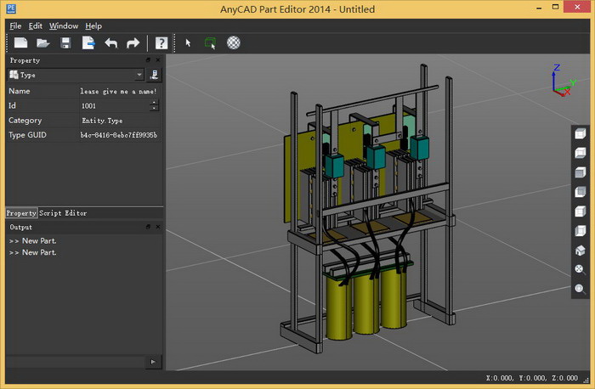The width and height of the screenshot is (595, 389).
Task: Click the Redo arrow in the toolbar
Action: coord(133,42)
